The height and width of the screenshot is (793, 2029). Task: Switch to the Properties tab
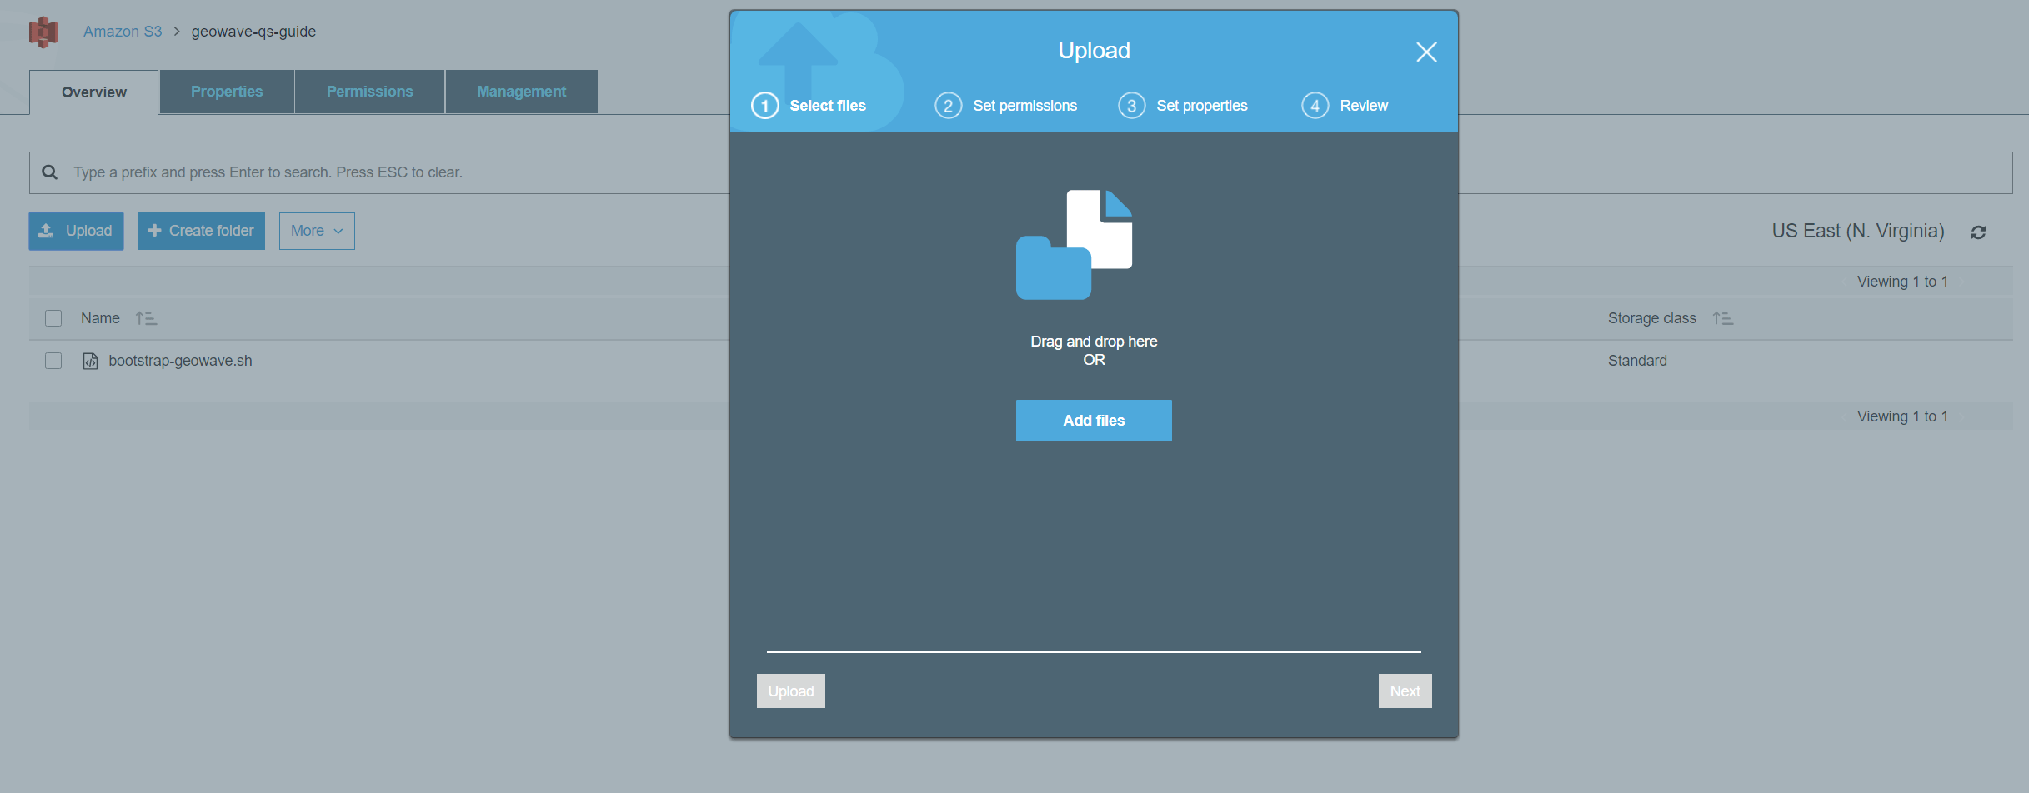tap(226, 92)
